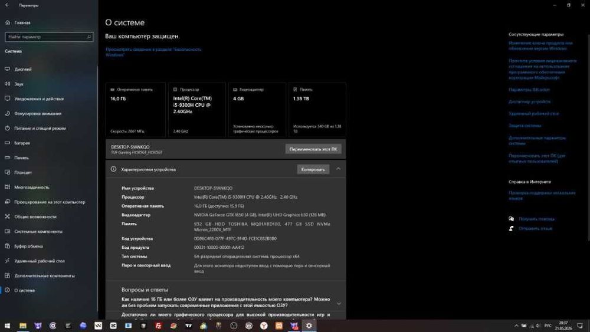Screen dimensions: 590x332
Task: Open File Explorer from the taskbar
Action: tap(23, 326)
